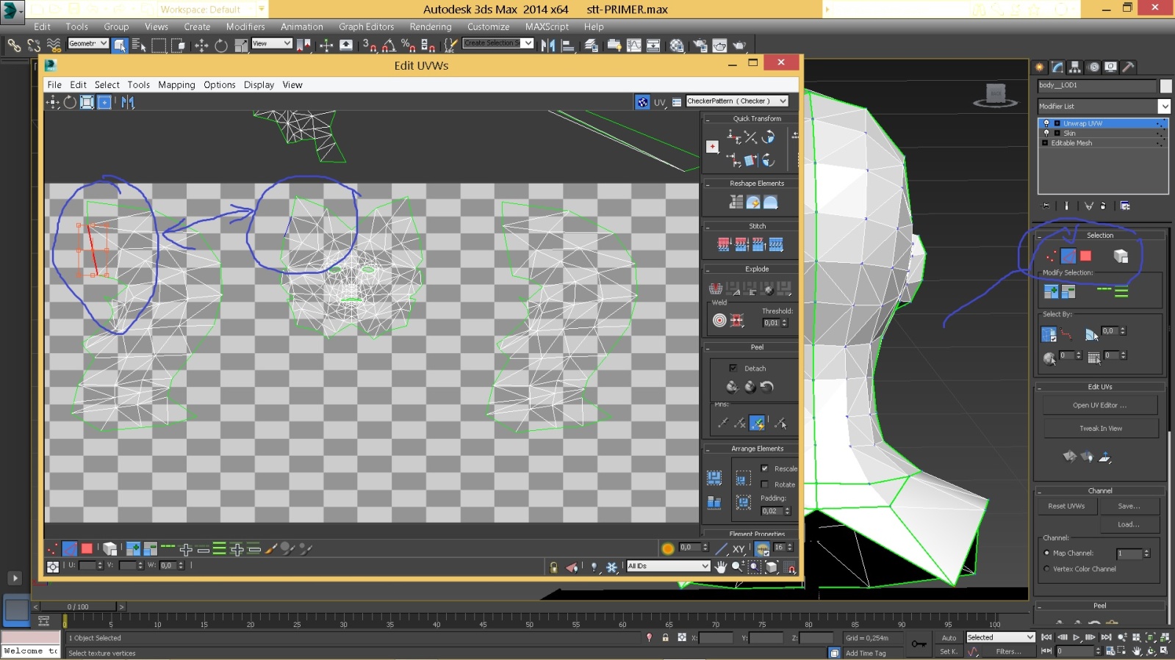Open the Options menu in Edit UVWs
1175x660 pixels.
coord(220,85)
